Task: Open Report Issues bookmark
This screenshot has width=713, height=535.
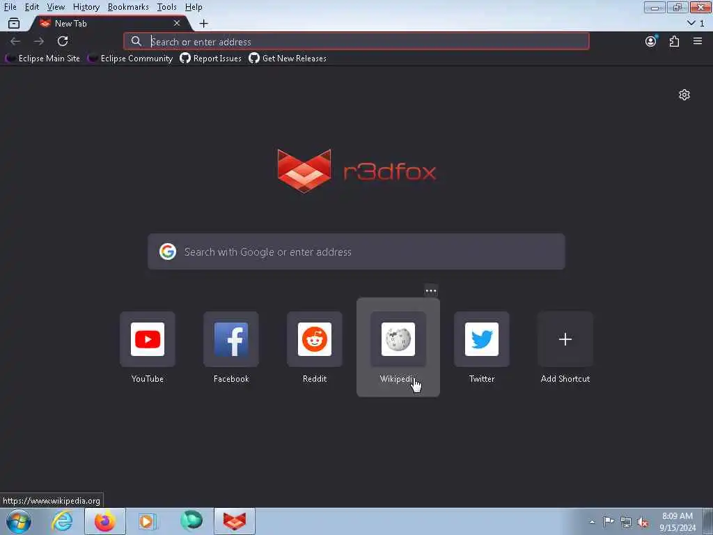Action: (210, 59)
